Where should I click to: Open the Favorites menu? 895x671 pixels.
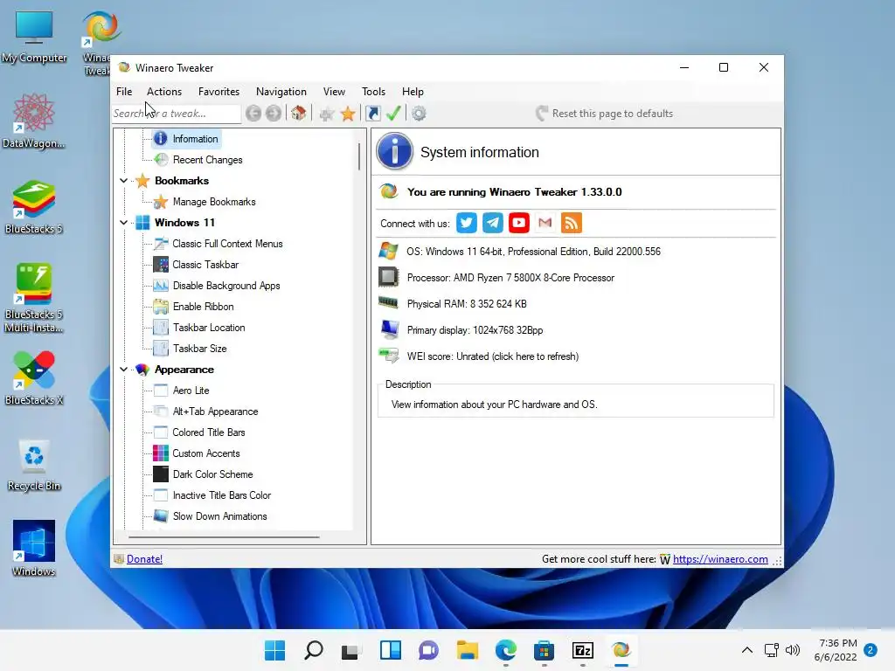tap(219, 91)
